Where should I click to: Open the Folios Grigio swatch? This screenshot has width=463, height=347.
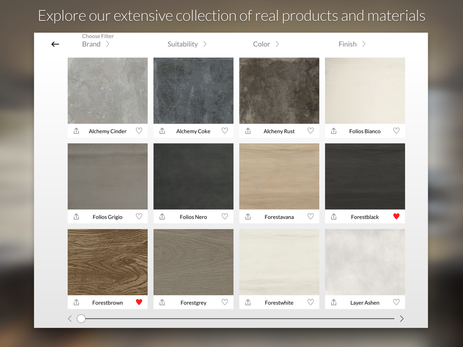coord(107,176)
